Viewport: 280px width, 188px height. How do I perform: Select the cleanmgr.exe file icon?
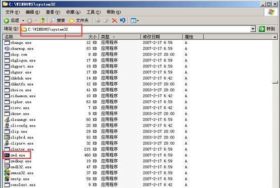point(7,119)
